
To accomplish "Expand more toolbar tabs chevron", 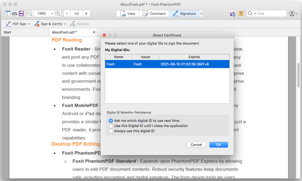I will click(x=201, y=14).
